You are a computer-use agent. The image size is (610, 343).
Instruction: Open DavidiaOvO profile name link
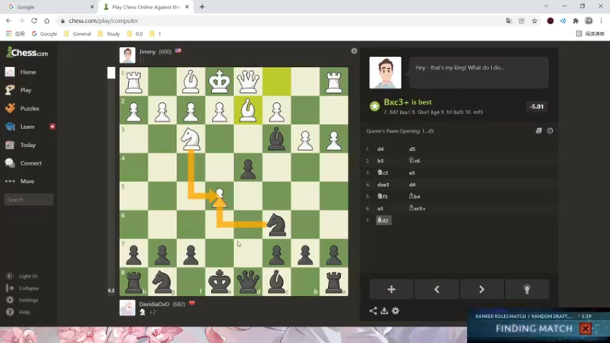(154, 303)
